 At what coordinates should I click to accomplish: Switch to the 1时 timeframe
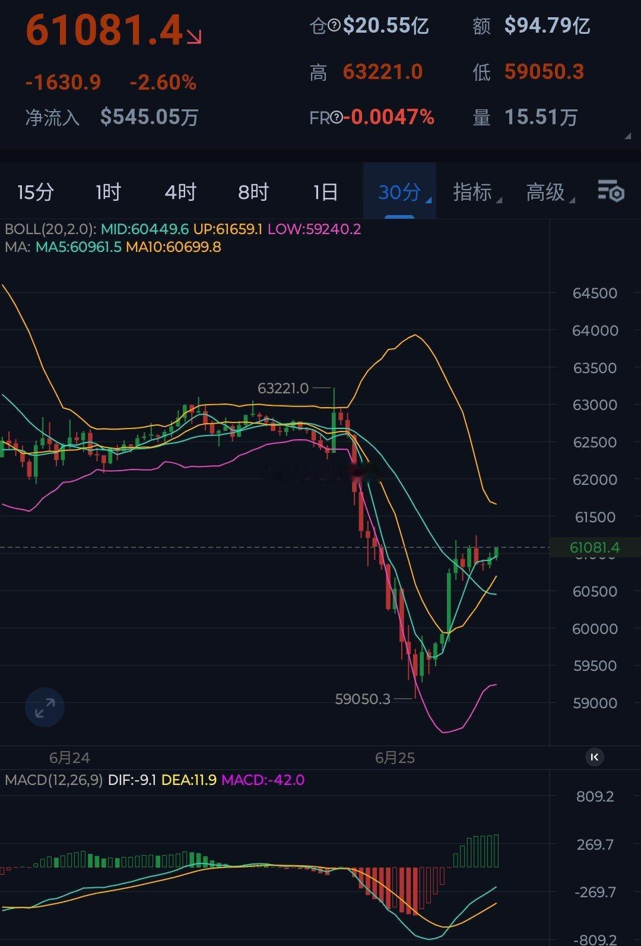point(108,192)
